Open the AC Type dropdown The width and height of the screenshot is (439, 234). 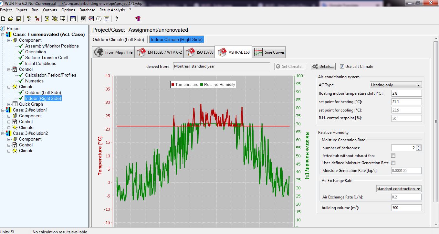[x=396, y=85]
